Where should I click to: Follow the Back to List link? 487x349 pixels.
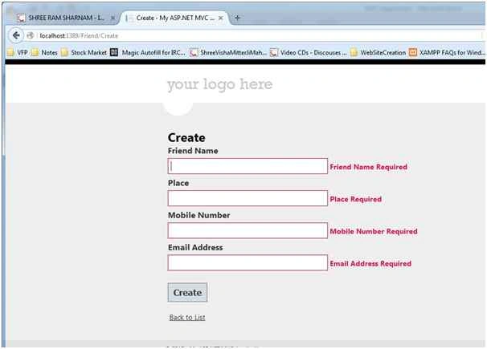click(187, 318)
